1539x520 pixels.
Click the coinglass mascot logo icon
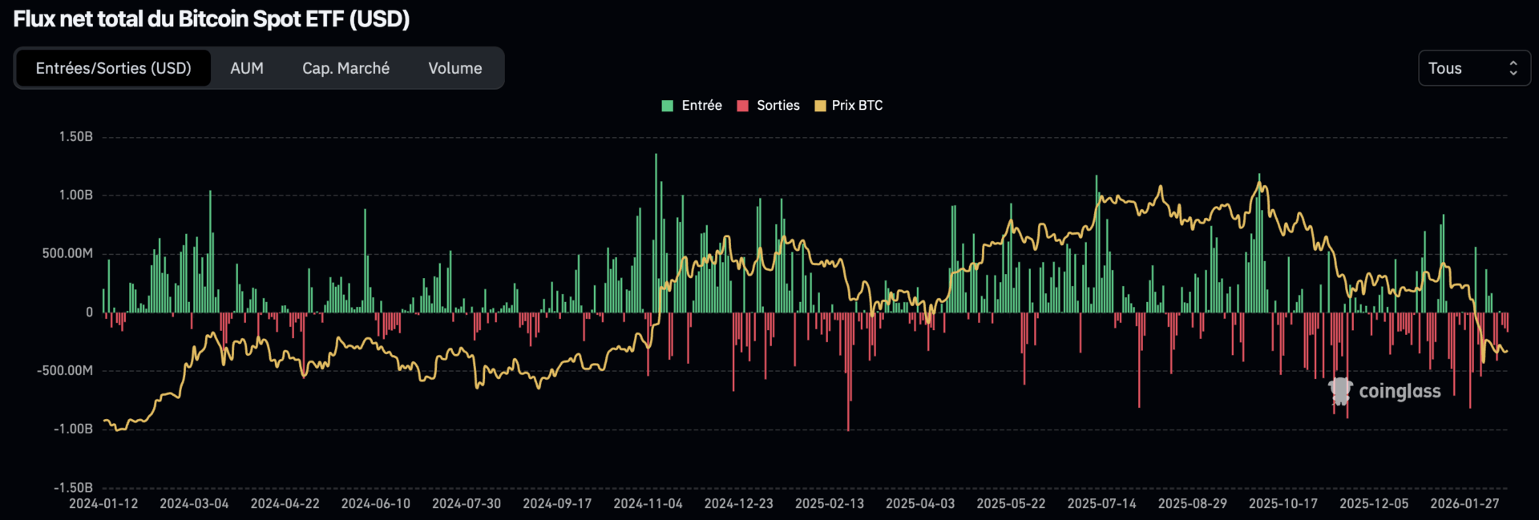click(1340, 391)
